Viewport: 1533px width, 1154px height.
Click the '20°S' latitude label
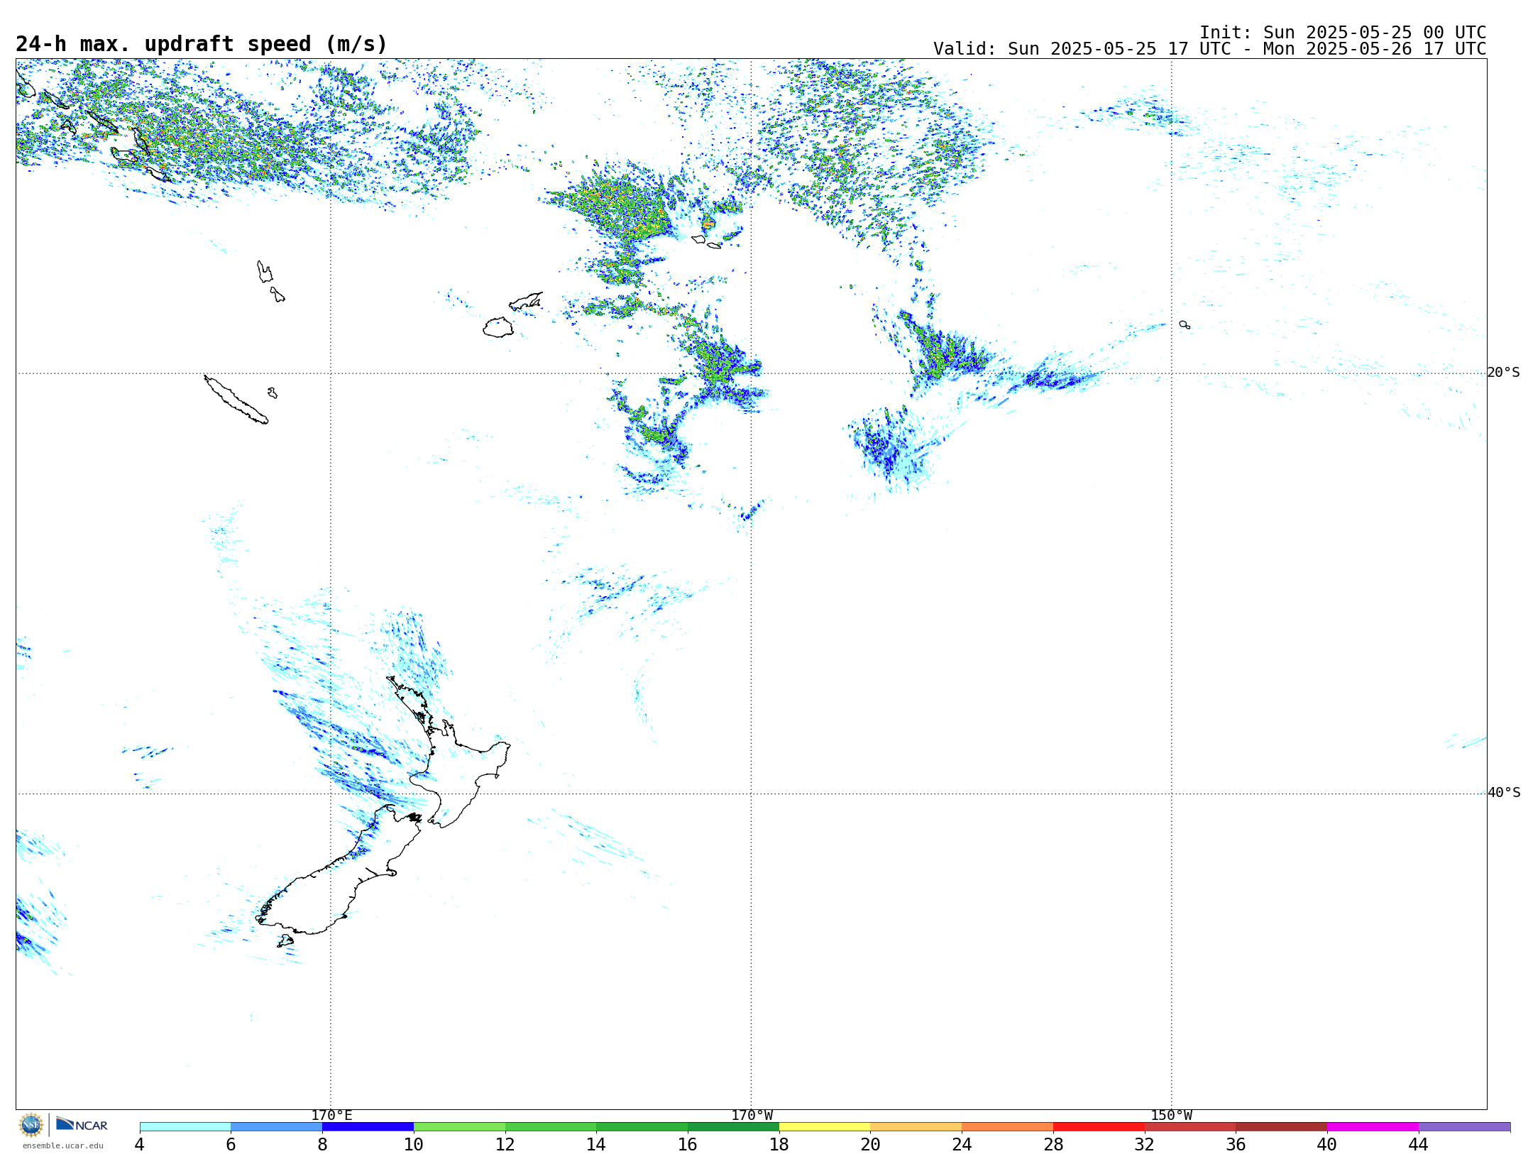pyautogui.click(x=1503, y=373)
